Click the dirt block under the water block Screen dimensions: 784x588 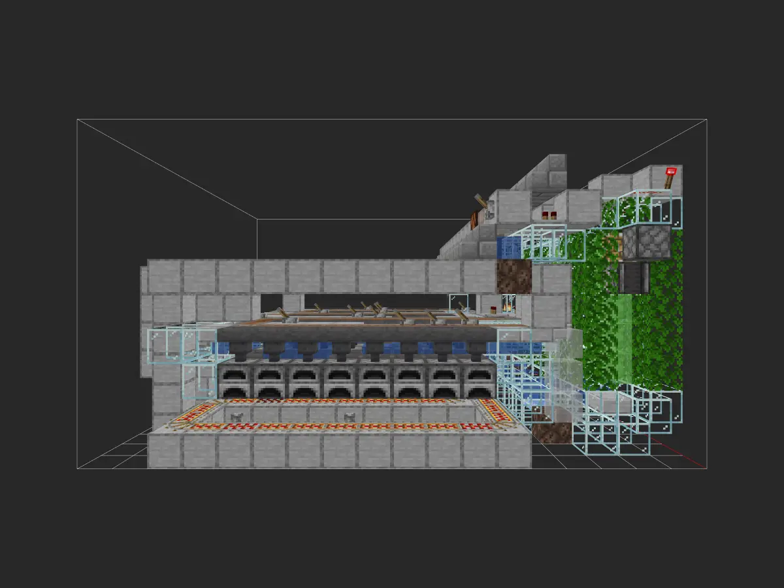point(514,277)
